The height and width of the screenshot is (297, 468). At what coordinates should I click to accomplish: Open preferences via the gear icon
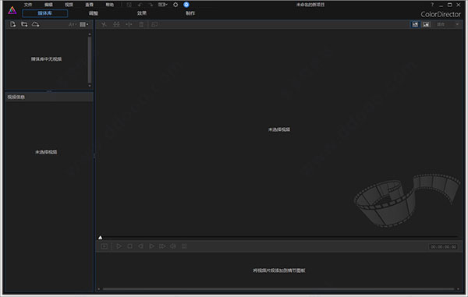pyautogui.click(x=175, y=5)
